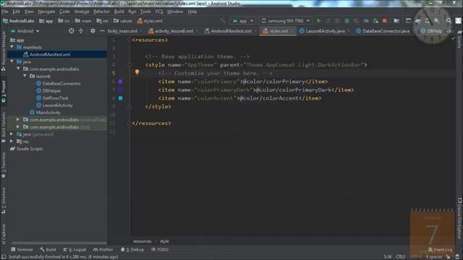Collapse the com.example.androidlabs package
The image size is (463, 260).
pos(18,69)
